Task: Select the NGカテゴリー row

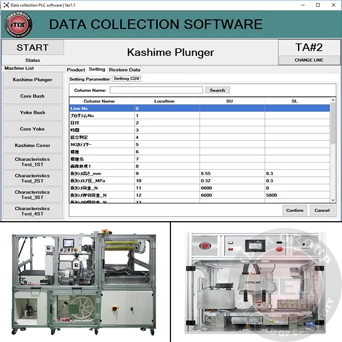Action: click(x=200, y=145)
